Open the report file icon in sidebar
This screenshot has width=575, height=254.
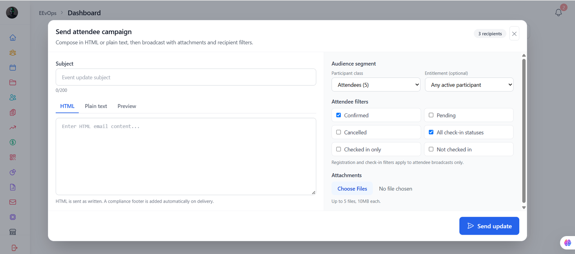(x=13, y=187)
